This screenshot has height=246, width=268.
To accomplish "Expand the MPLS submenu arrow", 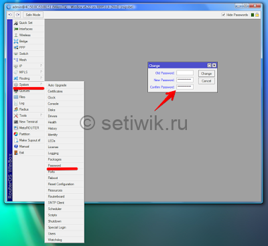I will (x=41, y=72).
